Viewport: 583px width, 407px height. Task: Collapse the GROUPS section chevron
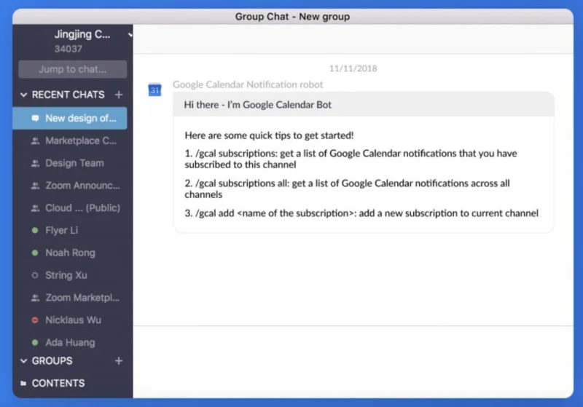tap(24, 360)
